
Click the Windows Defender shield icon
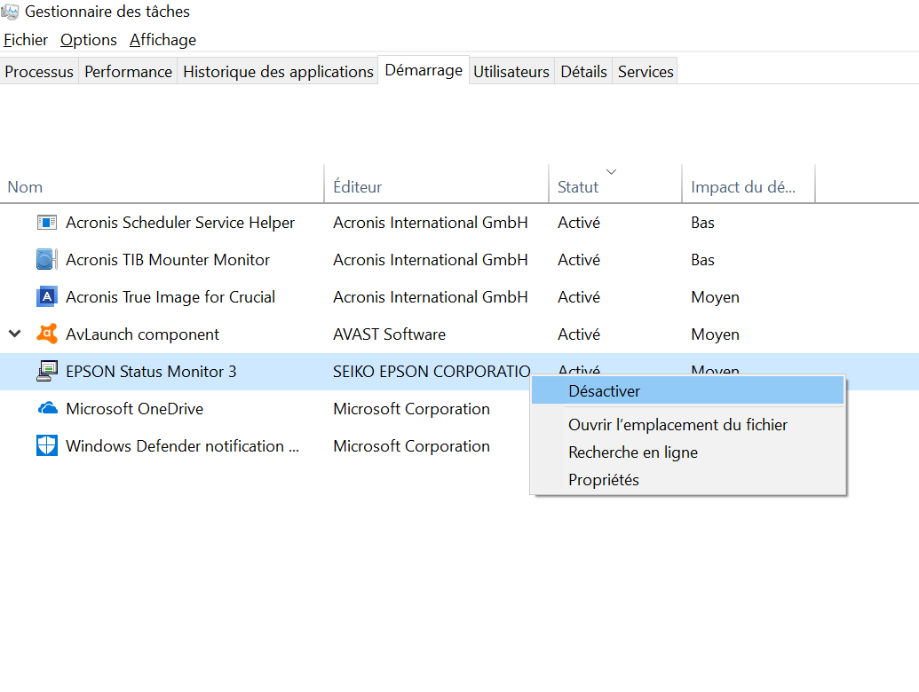pyautogui.click(x=46, y=446)
